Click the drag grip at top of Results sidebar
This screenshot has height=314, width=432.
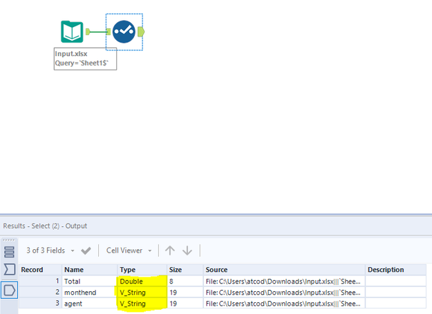coord(9,240)
